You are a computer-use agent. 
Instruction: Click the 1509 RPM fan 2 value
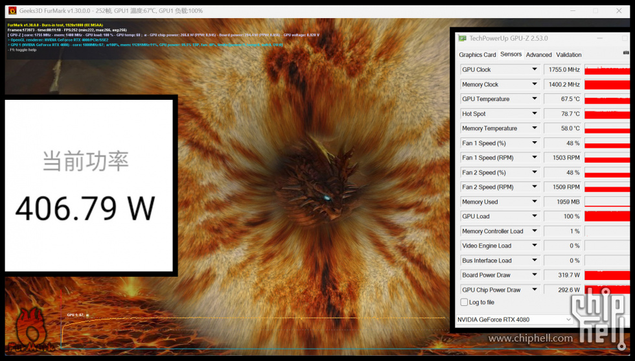(563, 187)
